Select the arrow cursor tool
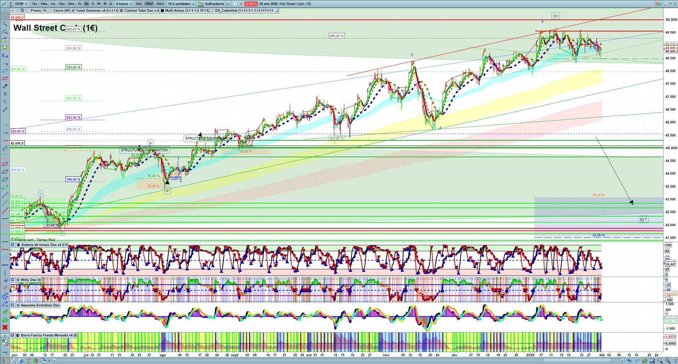Viewport: 678px width, 364px height. click(5, 17)
